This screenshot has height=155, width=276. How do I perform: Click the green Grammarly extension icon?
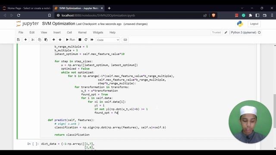(243, 15)
